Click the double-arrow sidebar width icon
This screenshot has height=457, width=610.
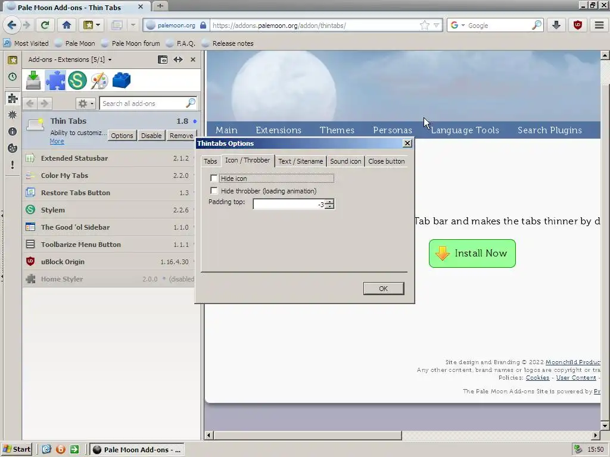tap(178, 60)
